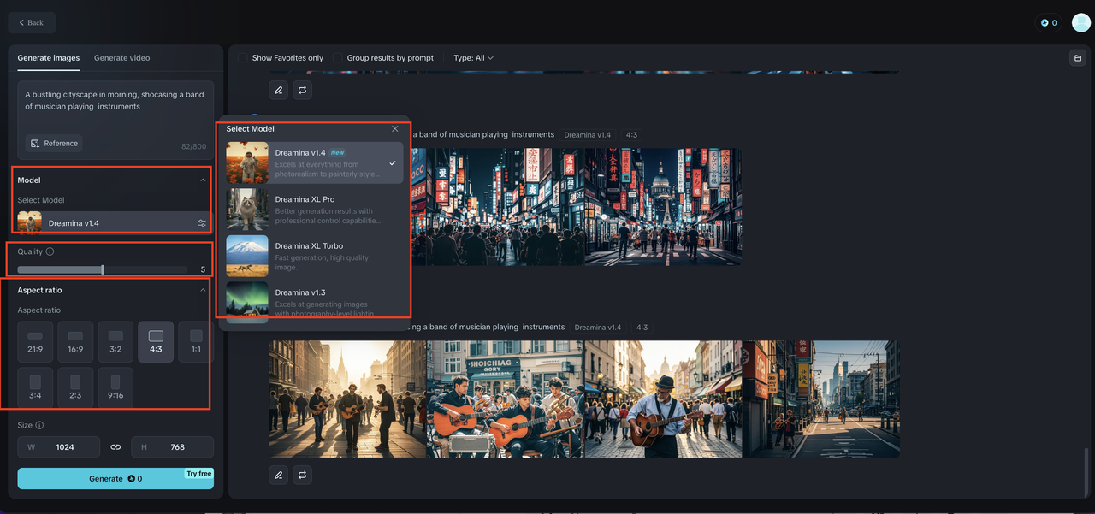Click the Try free badge
Viewport: 1095px width, 514px height.
pos(198,473)
